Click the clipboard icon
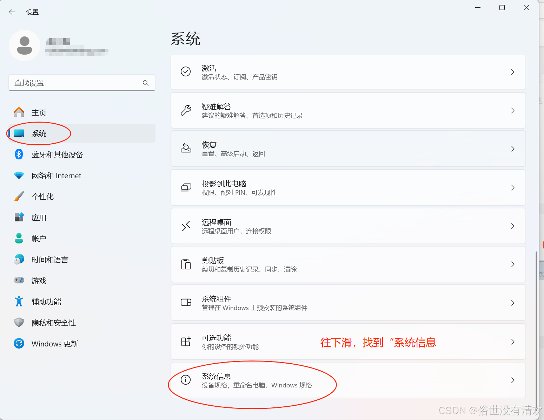Viewport: 544px width, 420px height. coord(186,264)
